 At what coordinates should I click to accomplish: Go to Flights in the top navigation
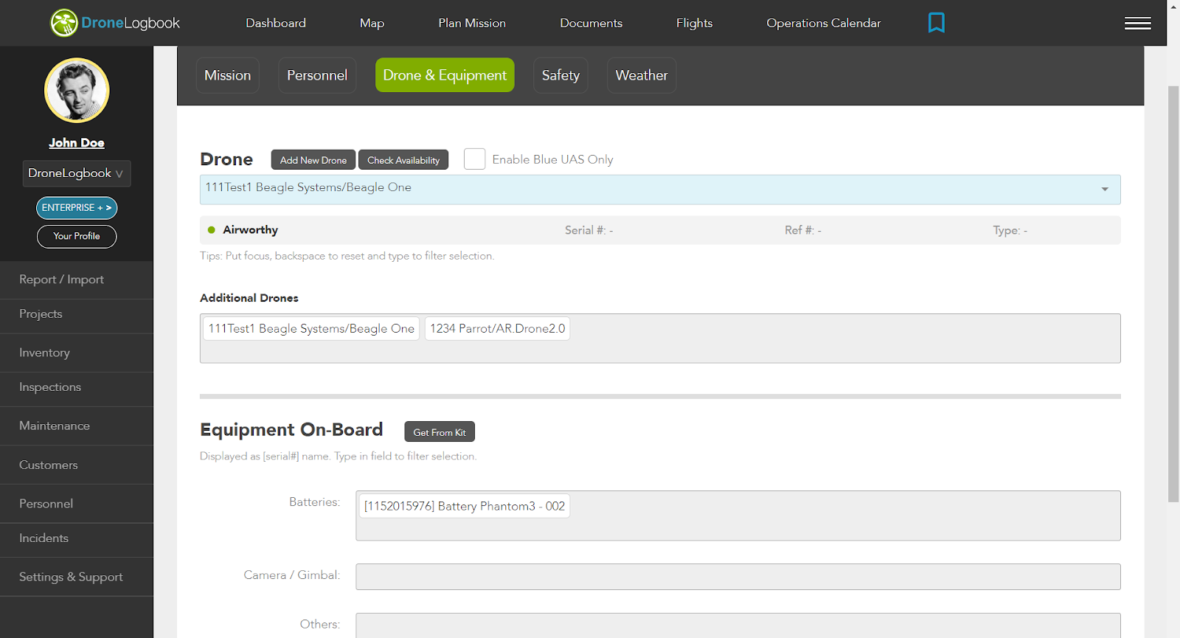pyautogui.click(x=694, y=23)
